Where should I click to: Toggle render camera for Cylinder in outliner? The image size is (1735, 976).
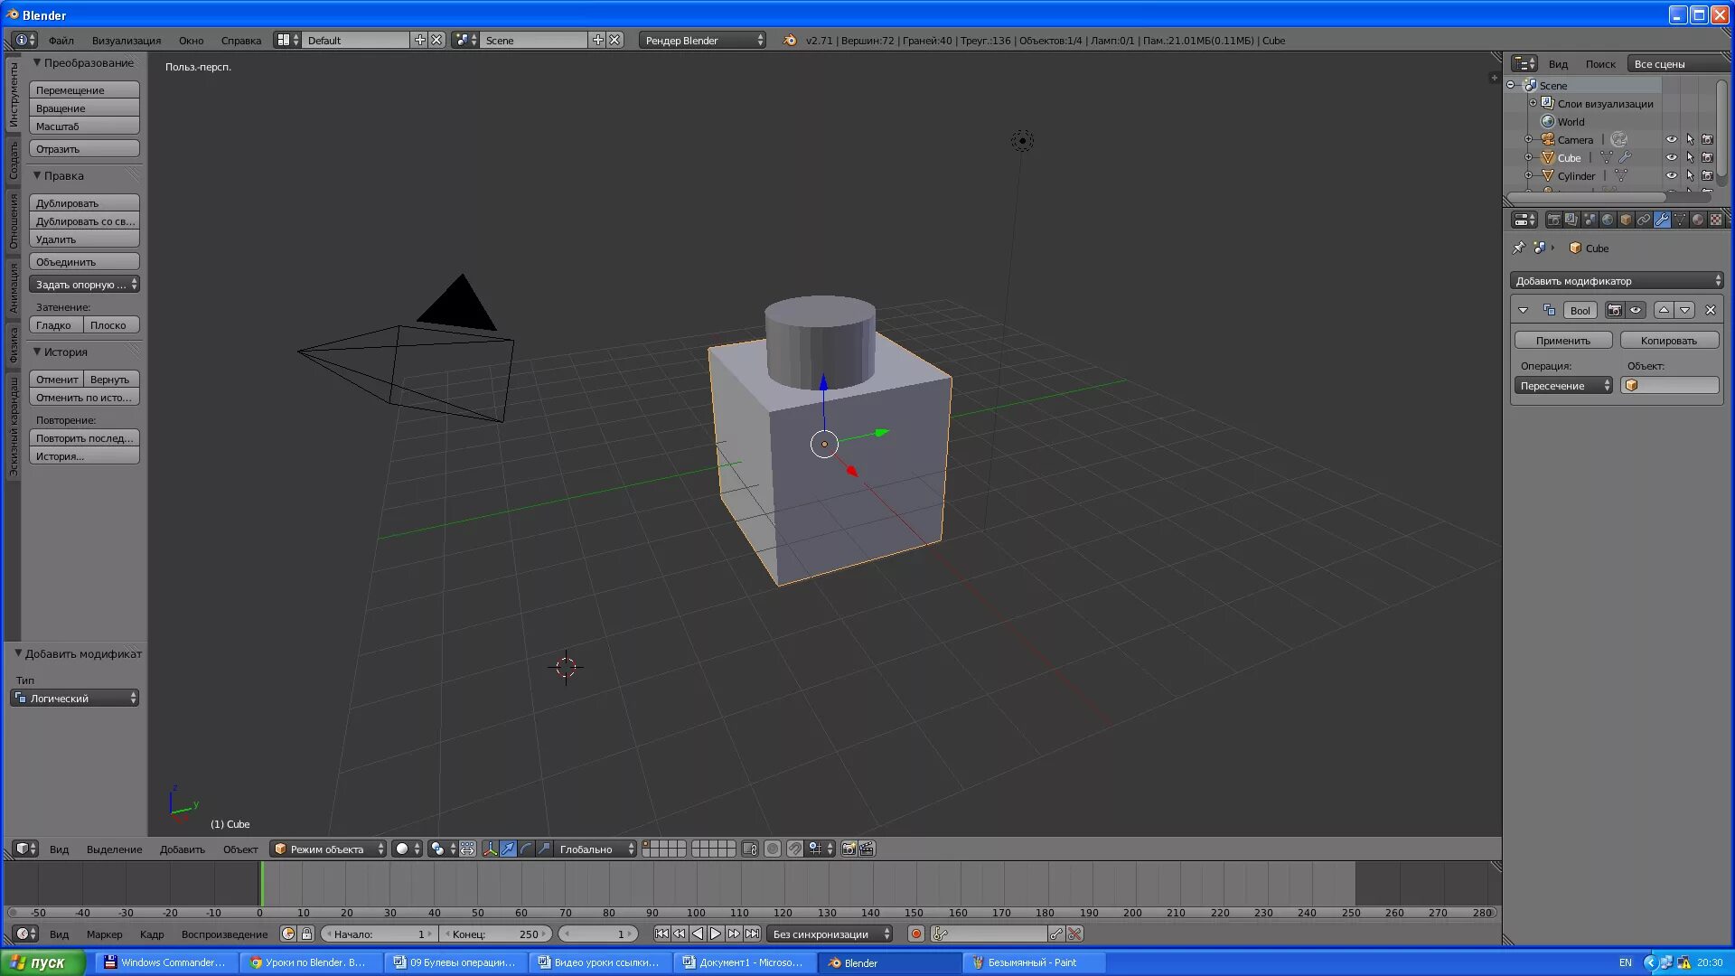[x=1707, y=175]
